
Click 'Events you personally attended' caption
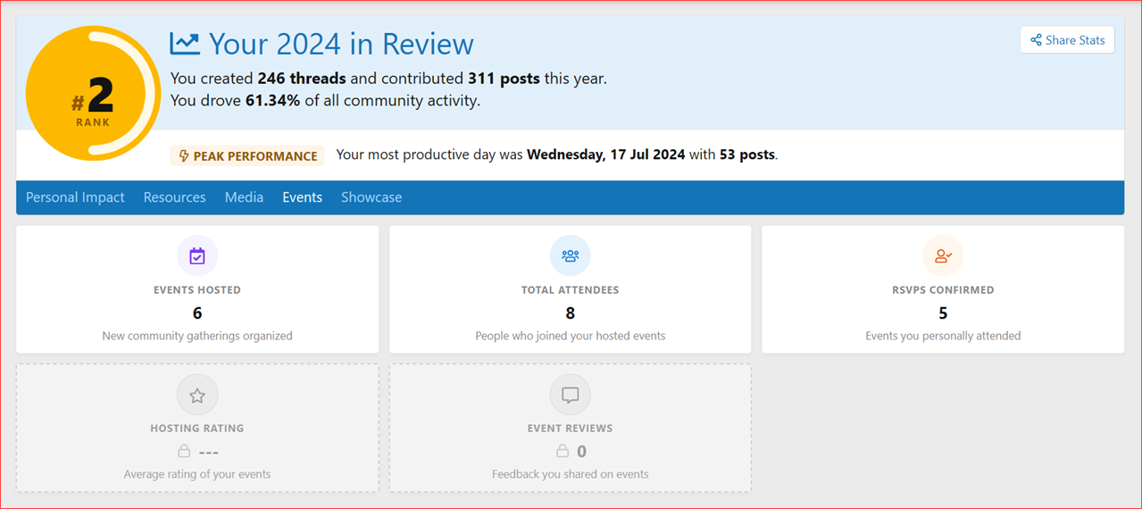(943, 336)
